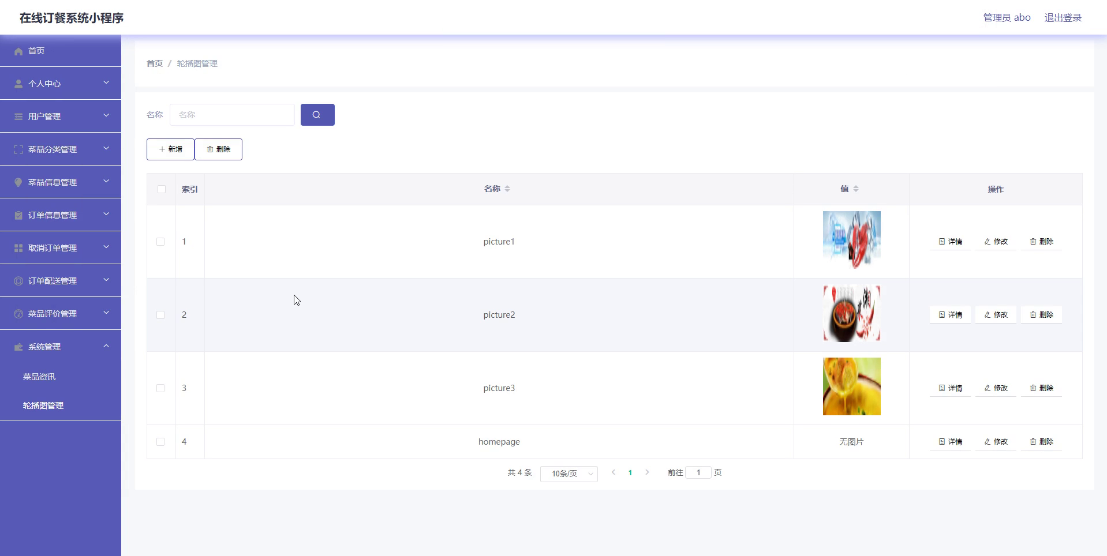The height and width of the screenshot is (556, 1107).
Task: Open the 订单配送管理 menu label
Action: coord(53,281)
